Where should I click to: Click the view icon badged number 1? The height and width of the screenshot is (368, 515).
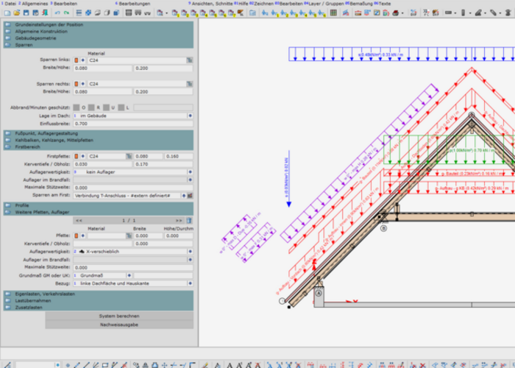pos(175,13)
